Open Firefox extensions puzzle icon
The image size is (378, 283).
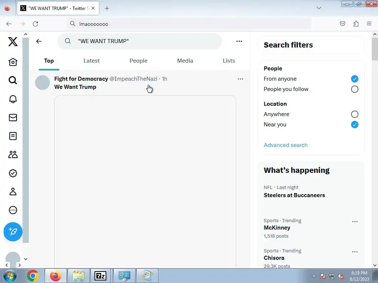tap(356, 24)
